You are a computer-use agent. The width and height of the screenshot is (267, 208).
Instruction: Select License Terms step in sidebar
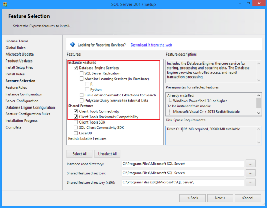[17, 41]
